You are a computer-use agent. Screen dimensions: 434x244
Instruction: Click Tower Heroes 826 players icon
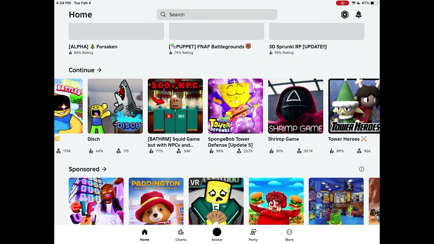pyautogui.click(x=359, y=151)
